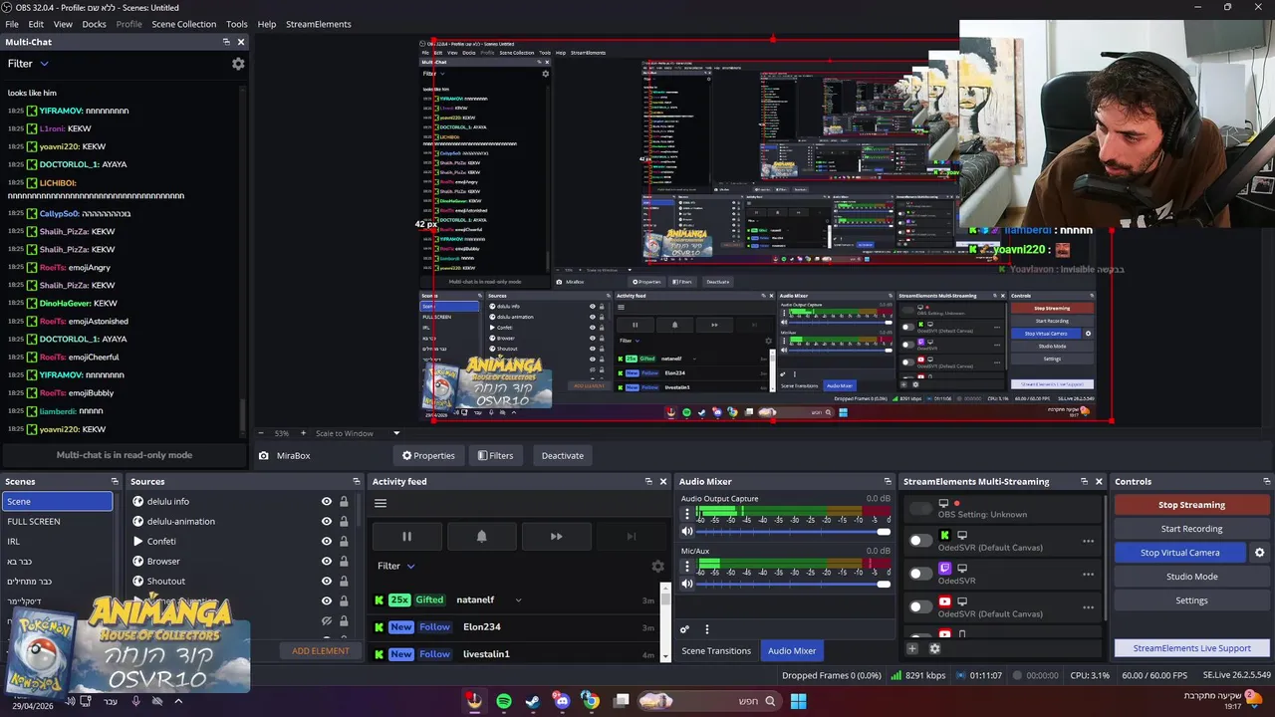Skip alerts with the fast-forward button

pos(556,537)
